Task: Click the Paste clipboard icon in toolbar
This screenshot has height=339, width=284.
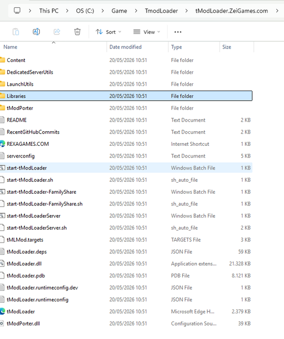Action: click(16, 32)
